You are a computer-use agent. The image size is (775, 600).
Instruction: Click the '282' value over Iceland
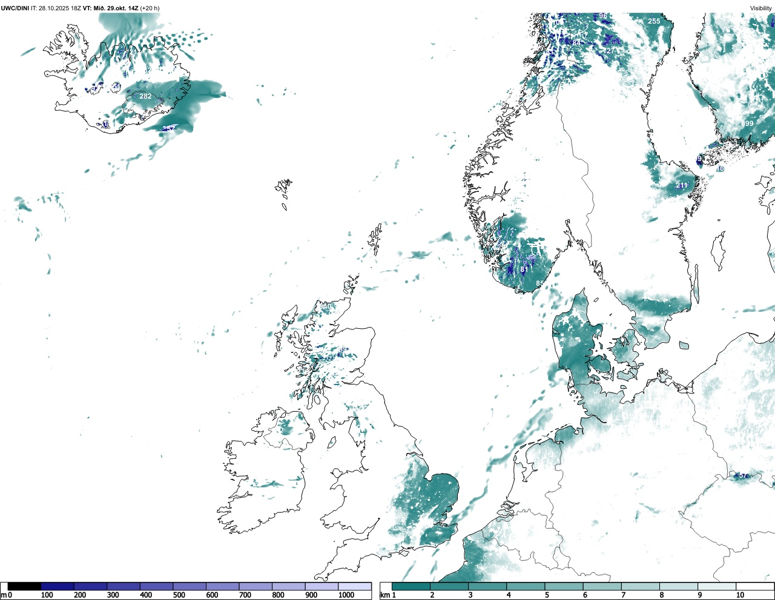(145, 96)
